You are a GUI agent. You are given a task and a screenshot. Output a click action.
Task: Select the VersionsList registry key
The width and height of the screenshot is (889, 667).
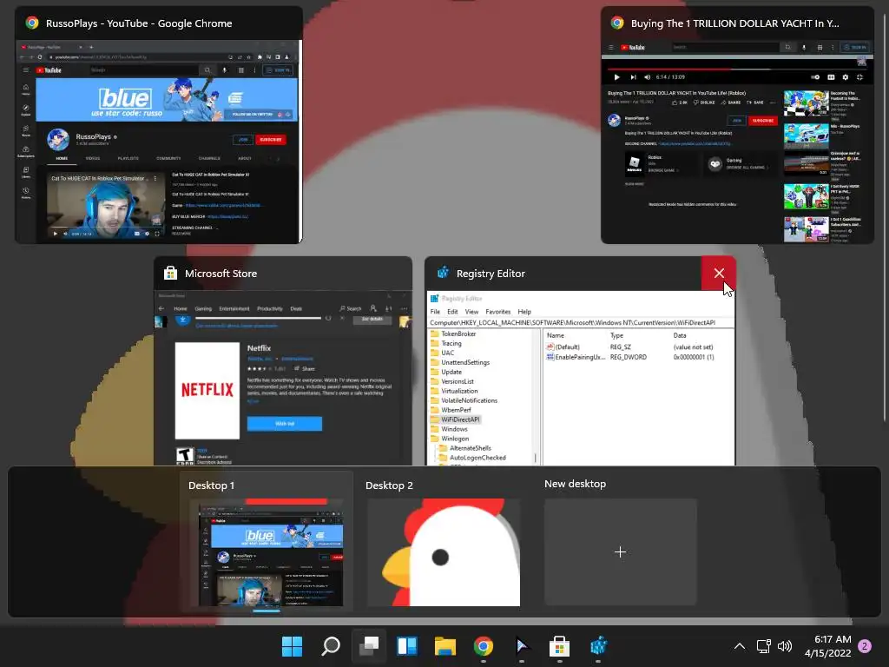(x=458, y=382)
